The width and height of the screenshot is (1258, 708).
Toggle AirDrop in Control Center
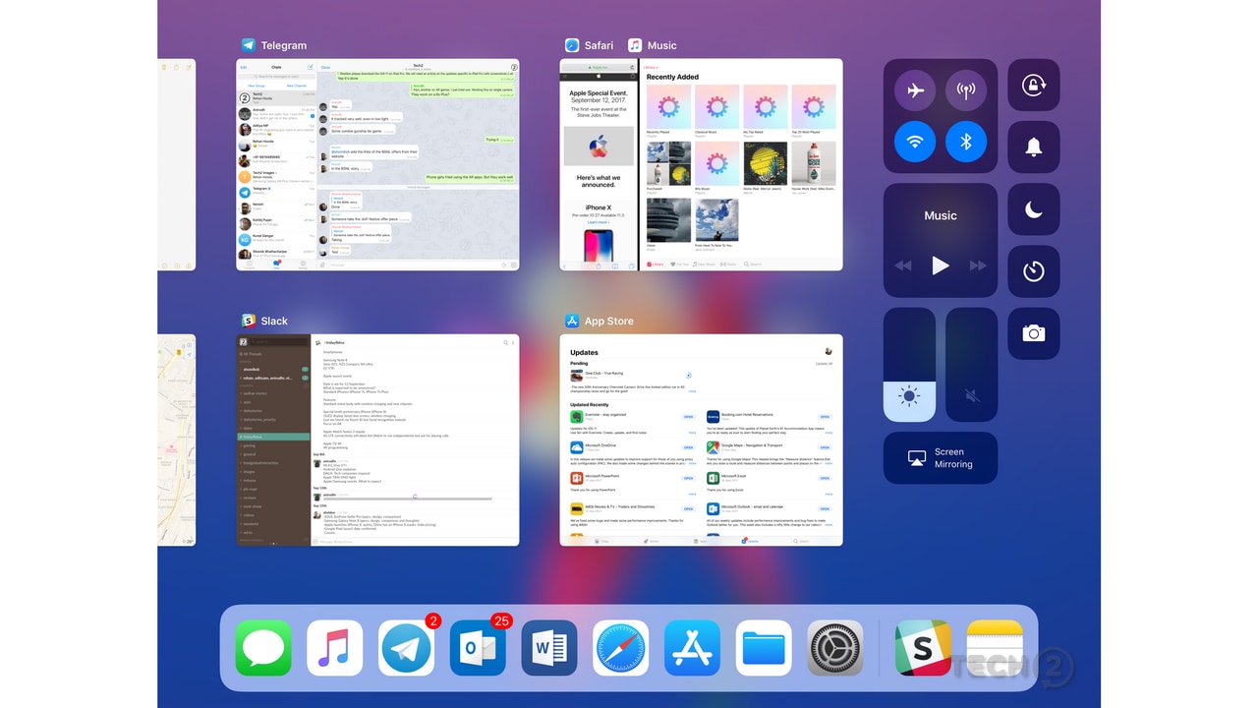[966, 90]
